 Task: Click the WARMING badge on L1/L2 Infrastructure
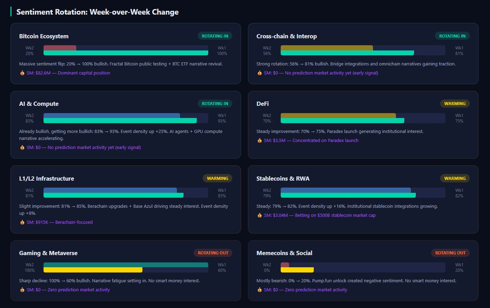218,178
